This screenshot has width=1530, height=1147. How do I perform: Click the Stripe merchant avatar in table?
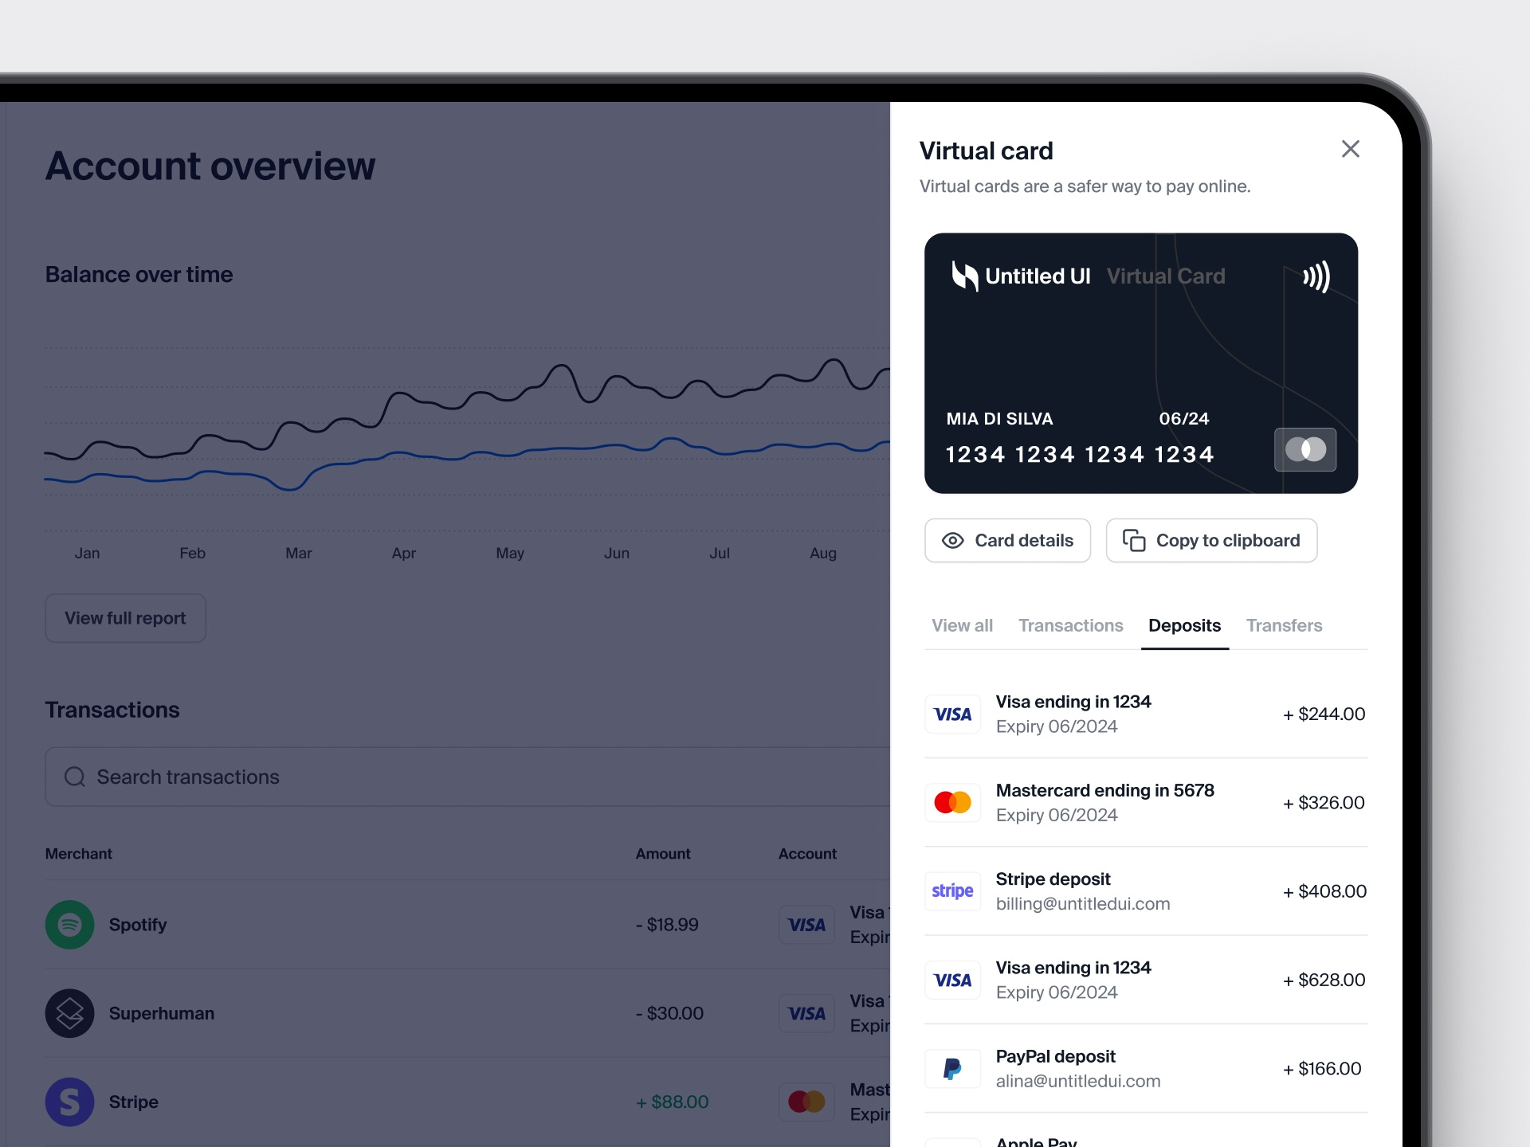(x=69, y=1102)
